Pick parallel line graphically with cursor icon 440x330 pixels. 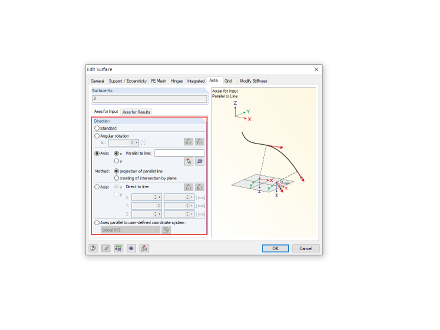[x=189, y=162]
